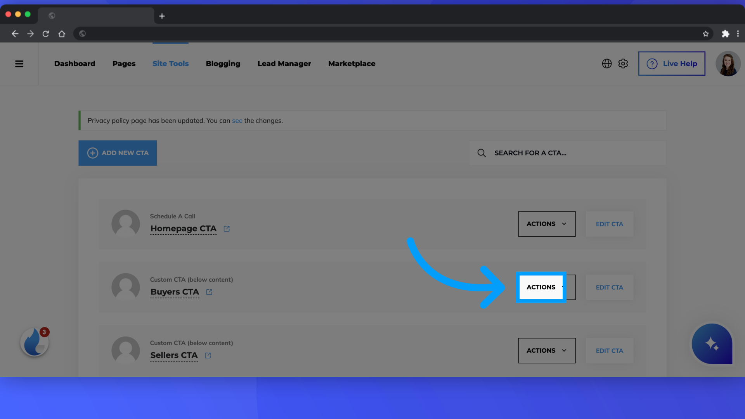The height and width of the screenshot is (419, 745).
Task: Click the Buyers row 'Custom CTA (below content)' text
Action: pyautogui.click(x=191, y=279)
